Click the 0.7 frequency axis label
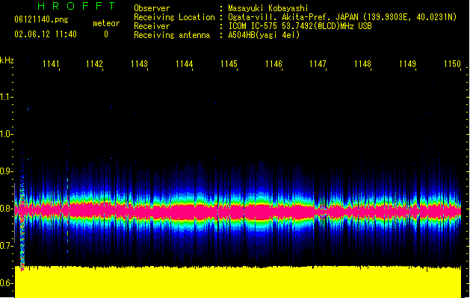Screen dimensions: 470x298 5,246
